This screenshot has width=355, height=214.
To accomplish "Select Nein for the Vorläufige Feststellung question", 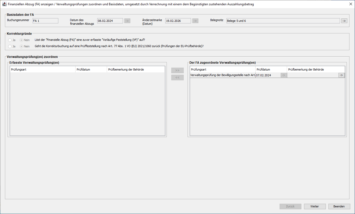I will pos(22,40).
